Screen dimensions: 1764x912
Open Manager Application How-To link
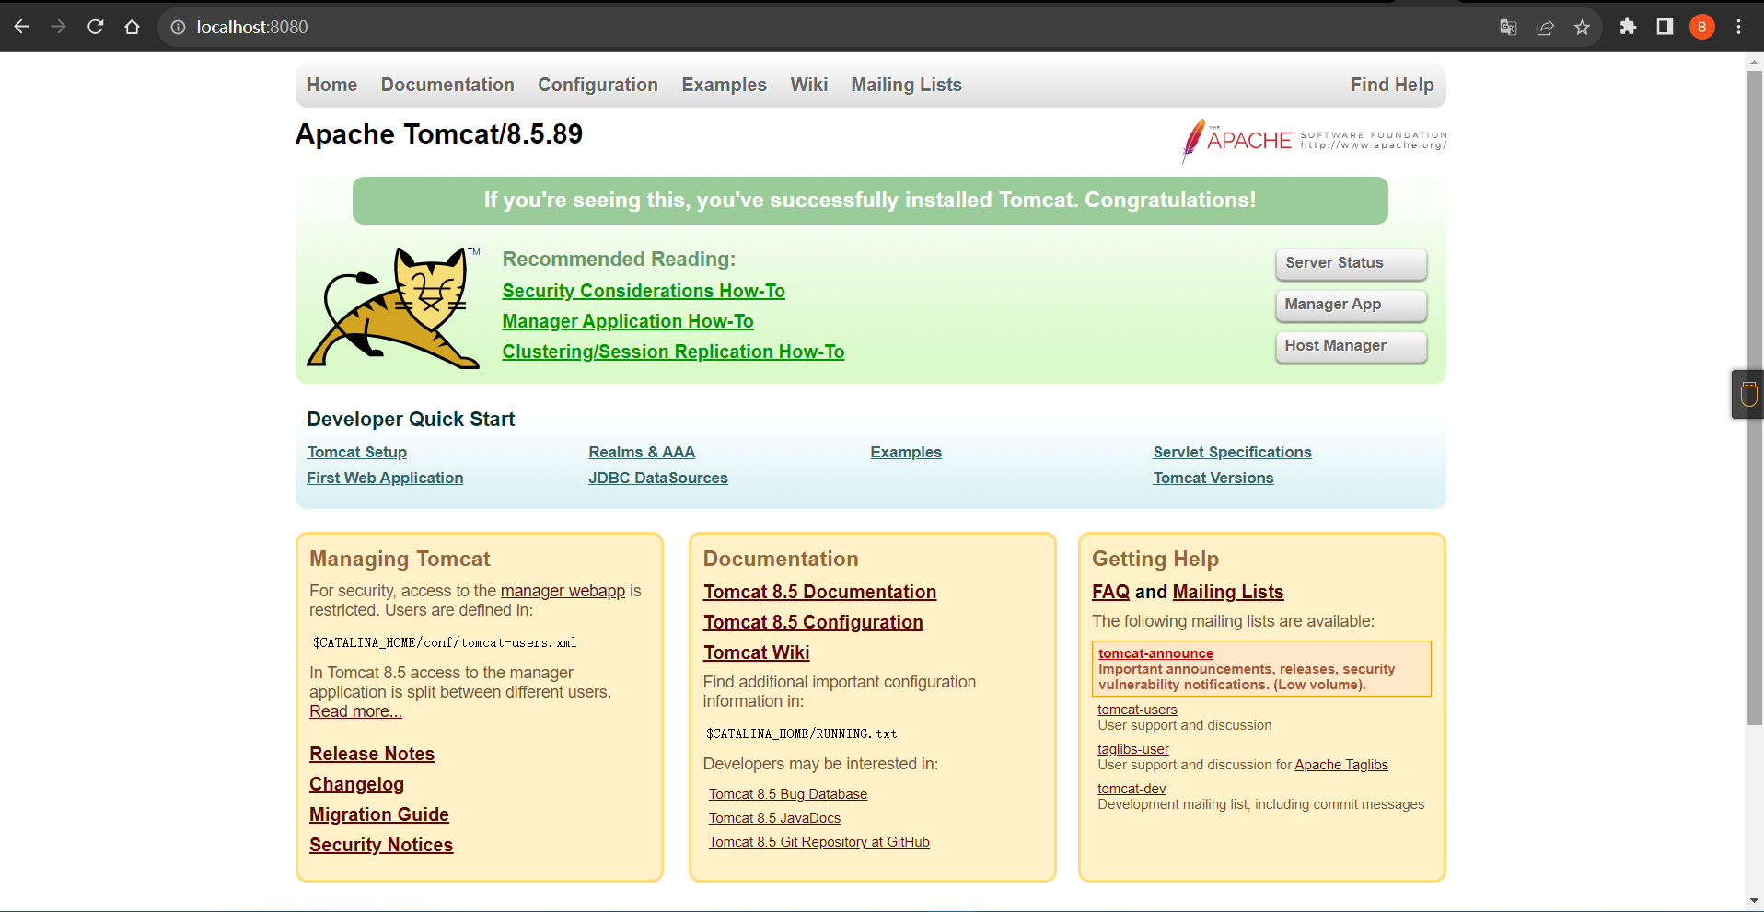pos(628,321)
